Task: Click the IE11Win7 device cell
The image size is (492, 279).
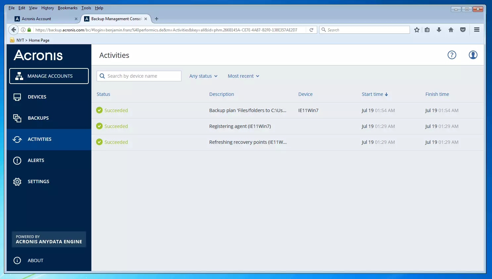Action: tap(308, 110)
